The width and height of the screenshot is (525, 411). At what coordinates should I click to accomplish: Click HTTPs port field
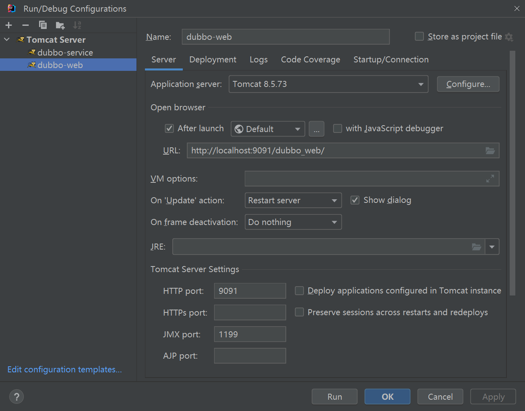(250, 312)
